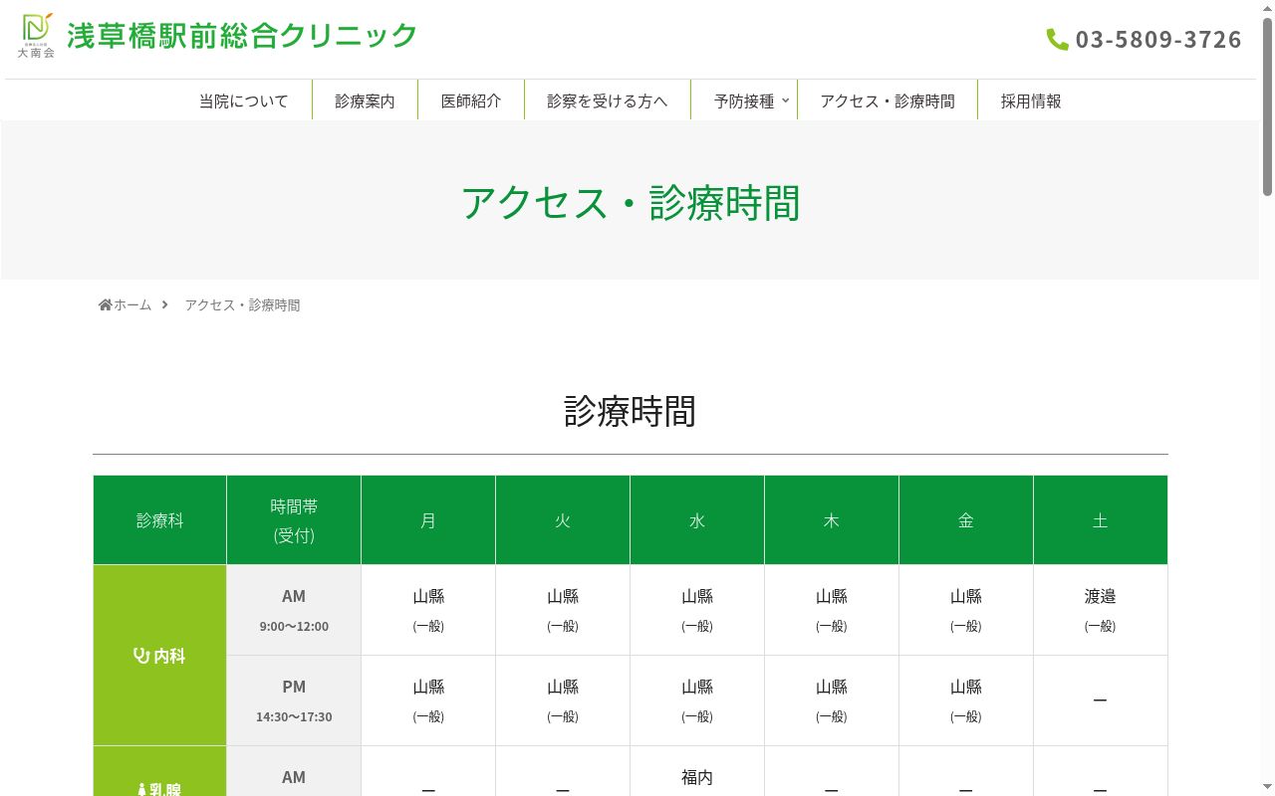Click the 月 column header
Screen dimensions: 1275x796
pyautogui.click(x=428, y=520)
